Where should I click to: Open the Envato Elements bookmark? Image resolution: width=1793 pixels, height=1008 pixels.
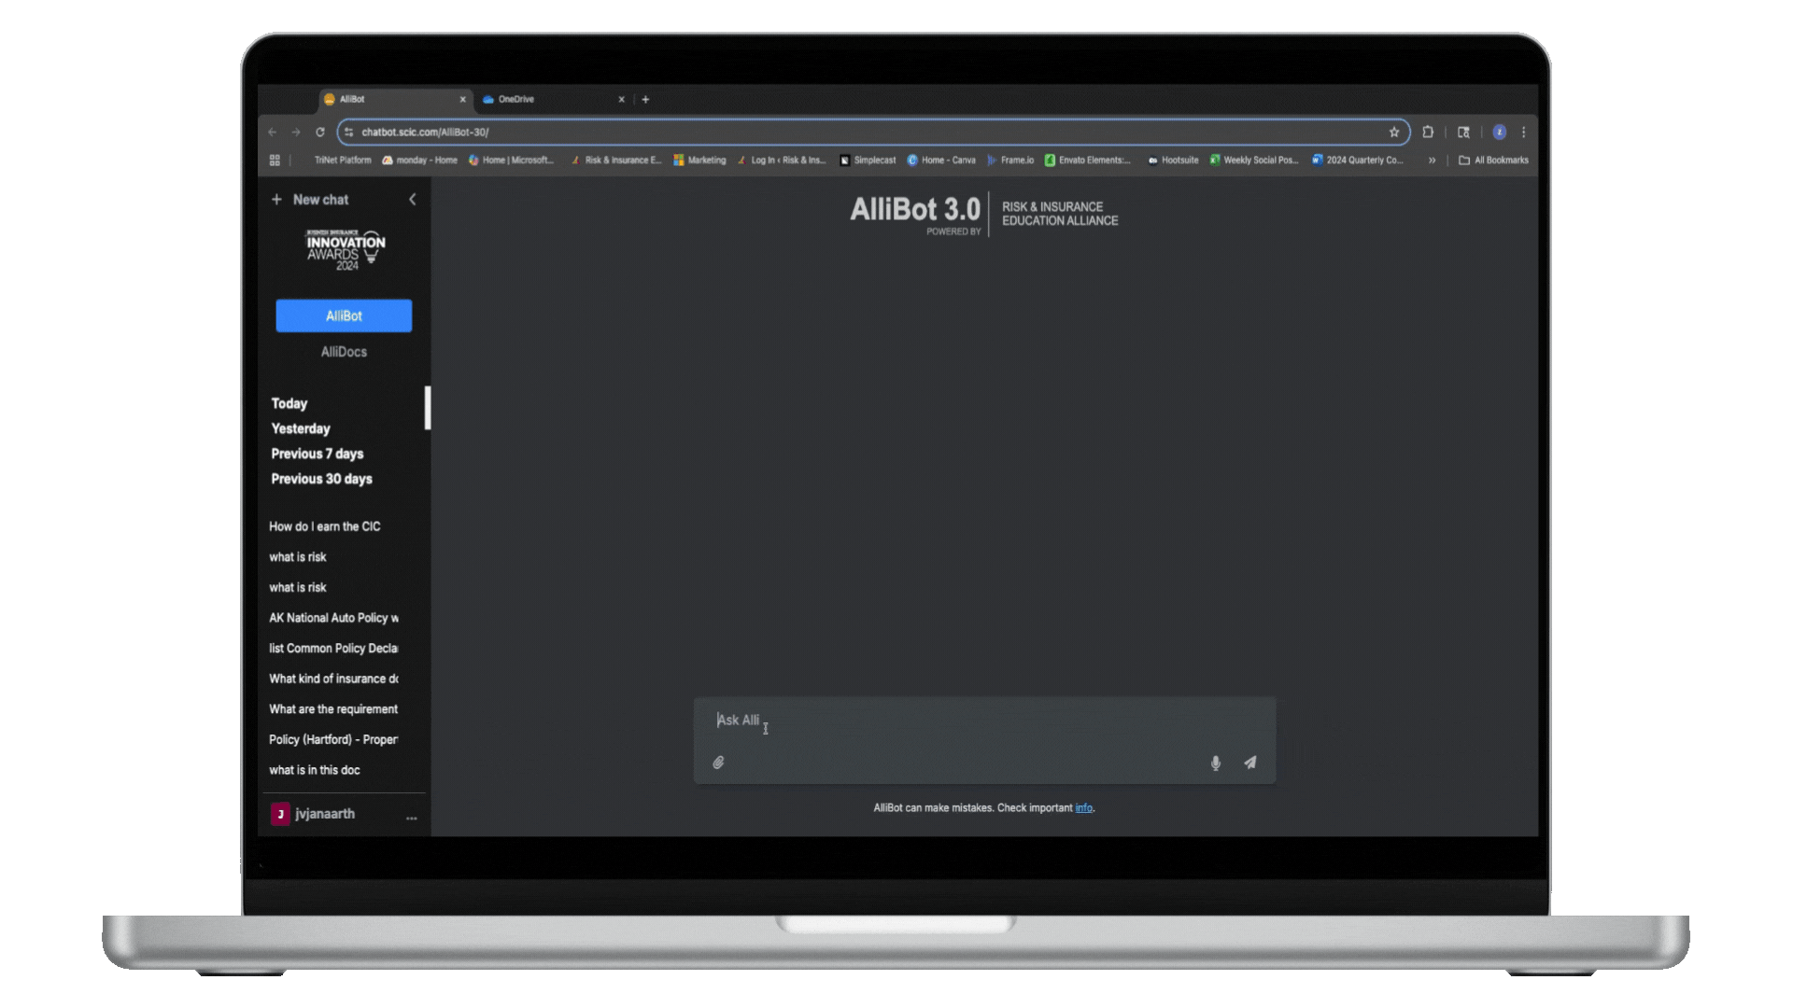[1088, 161]
